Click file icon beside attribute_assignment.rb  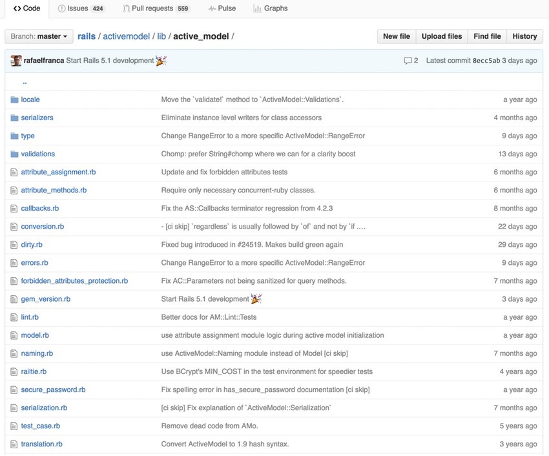point(14,172)
